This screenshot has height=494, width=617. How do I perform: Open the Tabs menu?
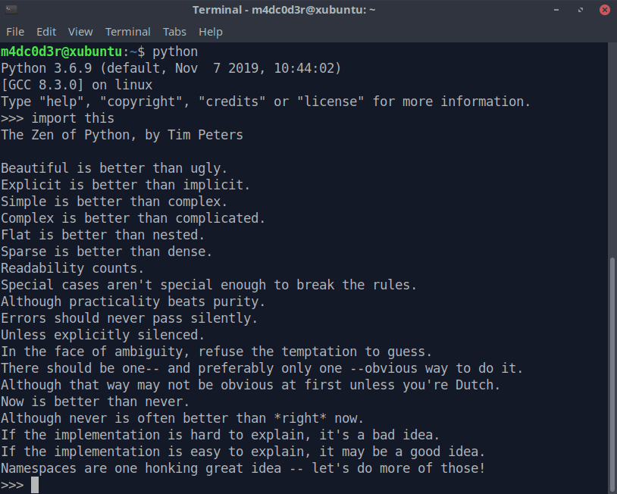click(174, 32)
